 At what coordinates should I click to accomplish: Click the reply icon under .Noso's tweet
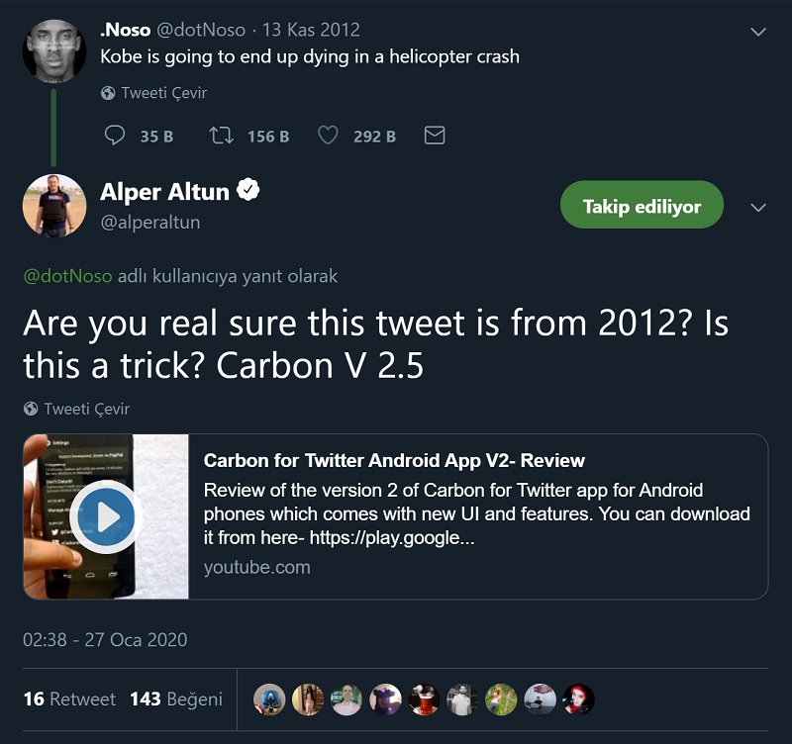point(115,136)
